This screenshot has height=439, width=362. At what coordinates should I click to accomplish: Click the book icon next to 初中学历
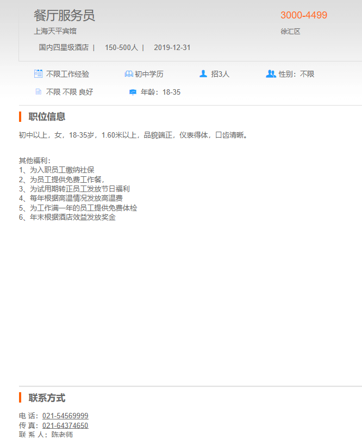pyautogui.click(x=128, y=74)
